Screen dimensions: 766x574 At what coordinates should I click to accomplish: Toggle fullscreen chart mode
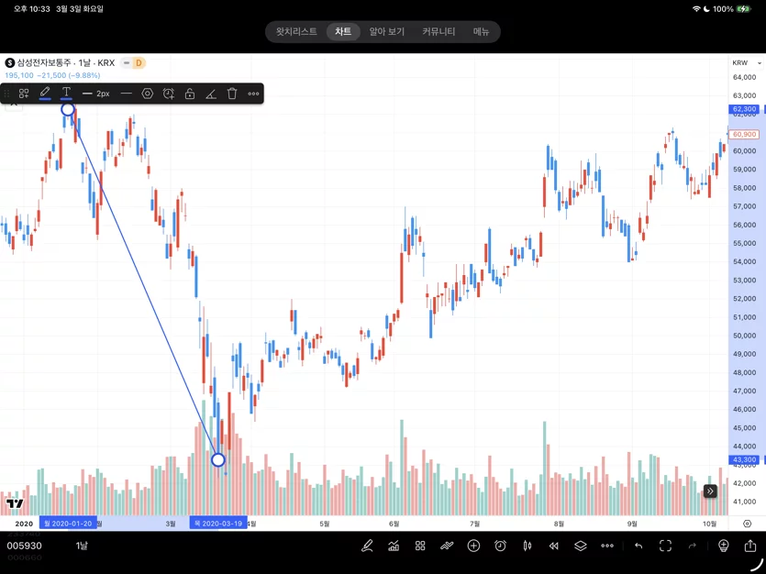pyautogui.click(x=665, y=546)
